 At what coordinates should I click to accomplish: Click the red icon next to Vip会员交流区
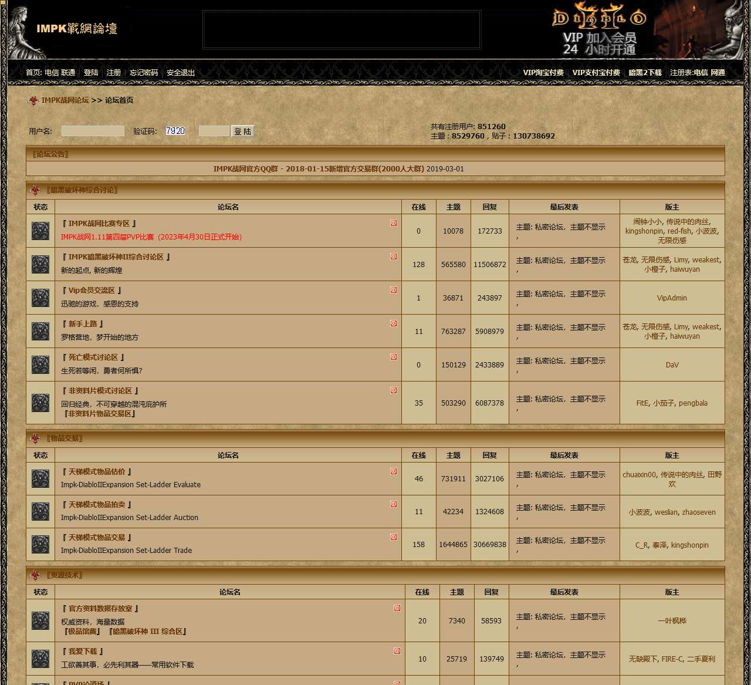[x=393, y=289]
